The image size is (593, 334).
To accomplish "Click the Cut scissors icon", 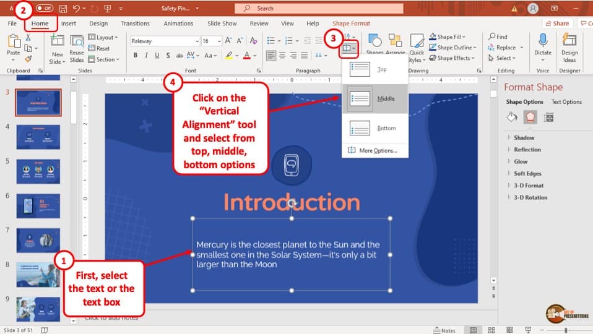I will [x=28, y=37].
